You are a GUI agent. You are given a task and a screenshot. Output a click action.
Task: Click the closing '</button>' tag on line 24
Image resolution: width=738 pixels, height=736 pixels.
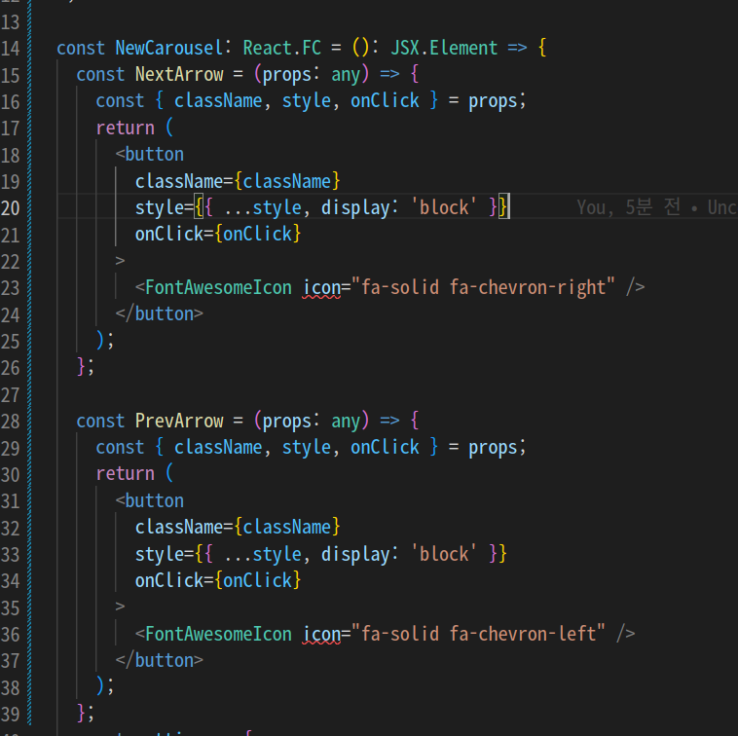click(160, 313)
